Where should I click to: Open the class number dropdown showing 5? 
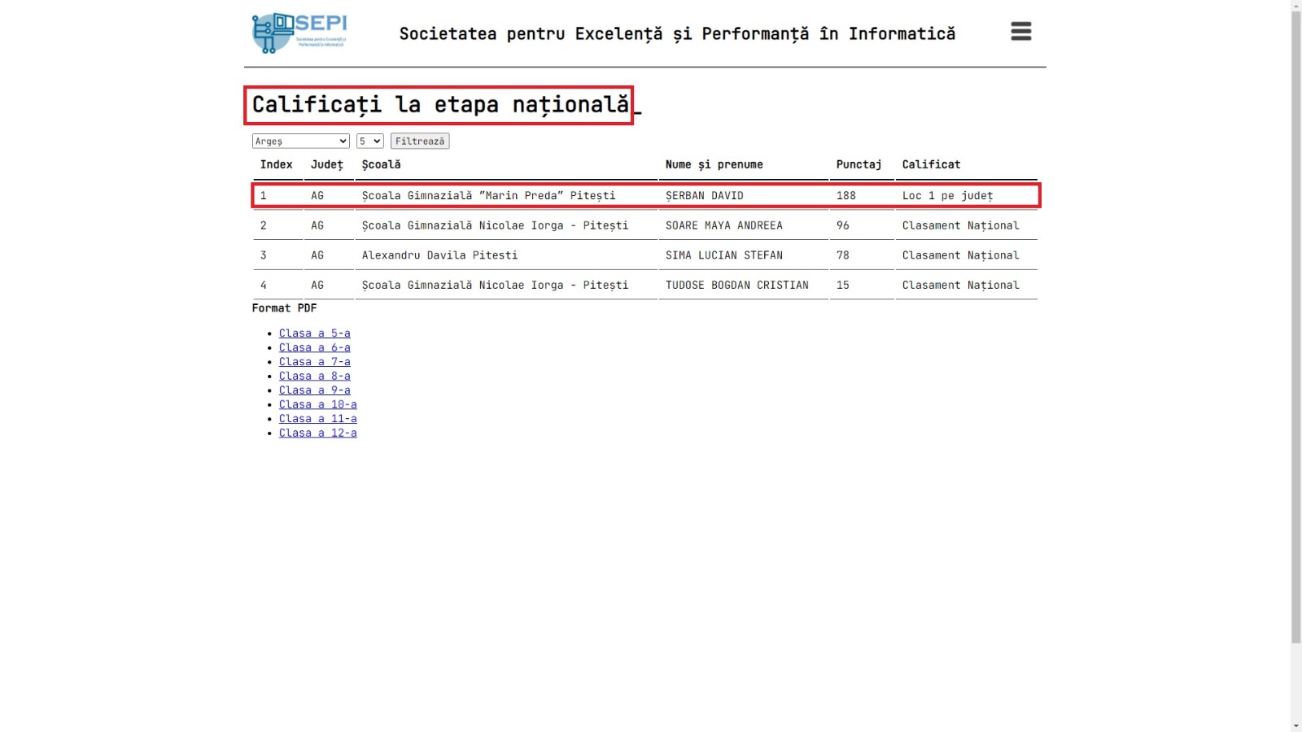(370, 142)
